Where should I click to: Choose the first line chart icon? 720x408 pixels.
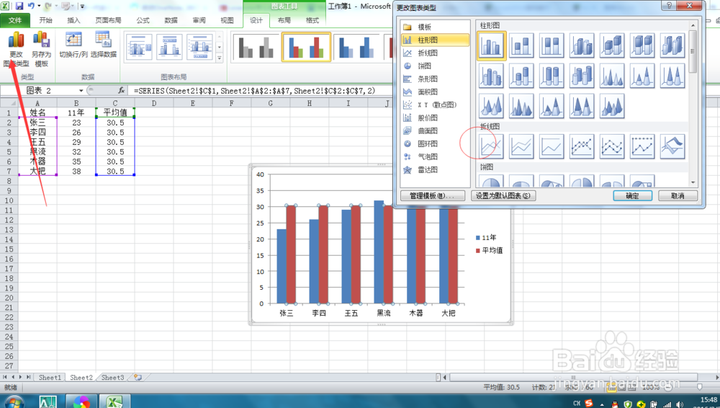pyautogui.click(x=491, y=146)
